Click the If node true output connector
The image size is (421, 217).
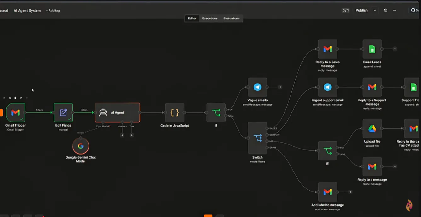226,109
